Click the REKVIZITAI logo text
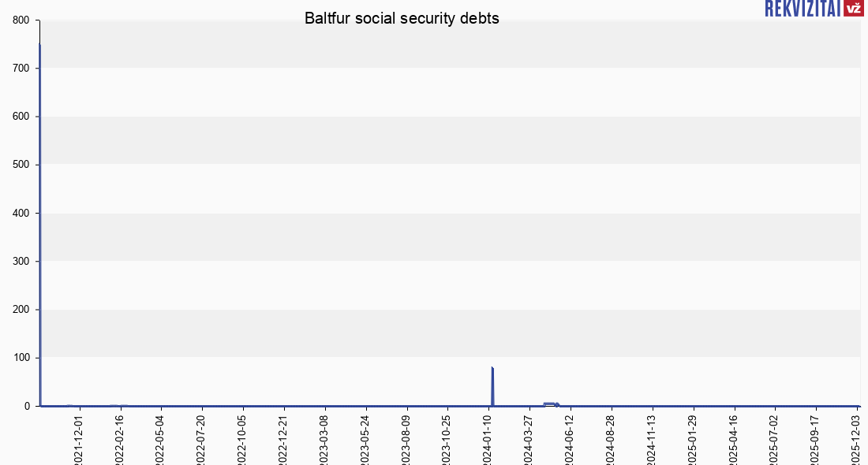868x465 pixels. pos(803,8)
